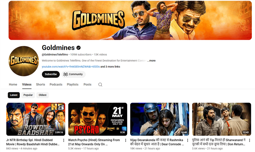Image resolution: width=255 pixels, height=152 pixels.
Task: Click the '13K videos' text
Action: point(100,55)
